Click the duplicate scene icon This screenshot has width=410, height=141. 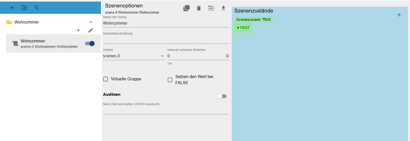point(187,8)
